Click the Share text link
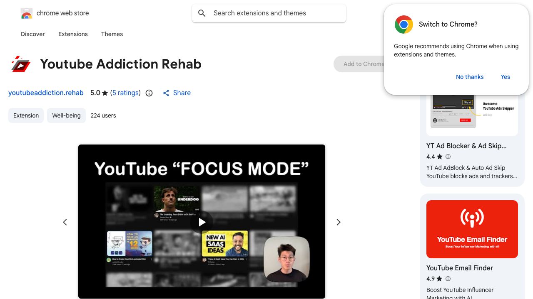This screenshot has width=533, height=299. [182, 93]
